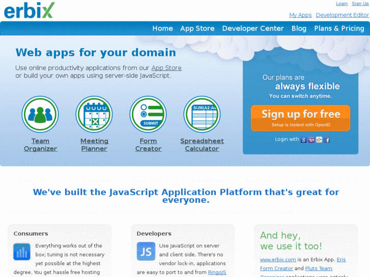Click the Consumers bar chart icon
The width and height of the screenshot is (370, 277).
tap(22, 252)
